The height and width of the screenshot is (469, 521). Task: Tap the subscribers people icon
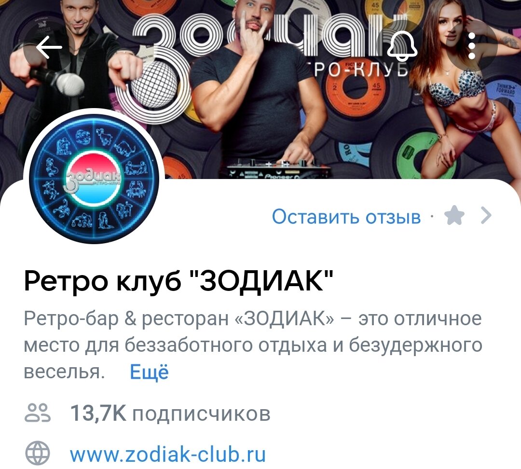[x=38, y=413]
